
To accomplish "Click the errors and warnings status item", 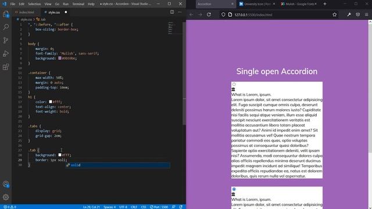I will (x=10, y=207).
